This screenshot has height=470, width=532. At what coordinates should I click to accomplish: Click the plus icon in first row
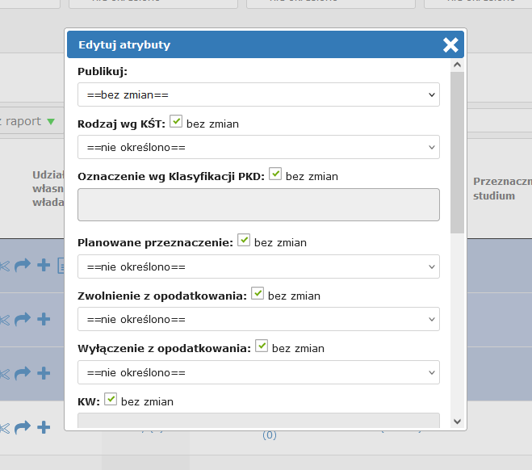coord(44,266)
